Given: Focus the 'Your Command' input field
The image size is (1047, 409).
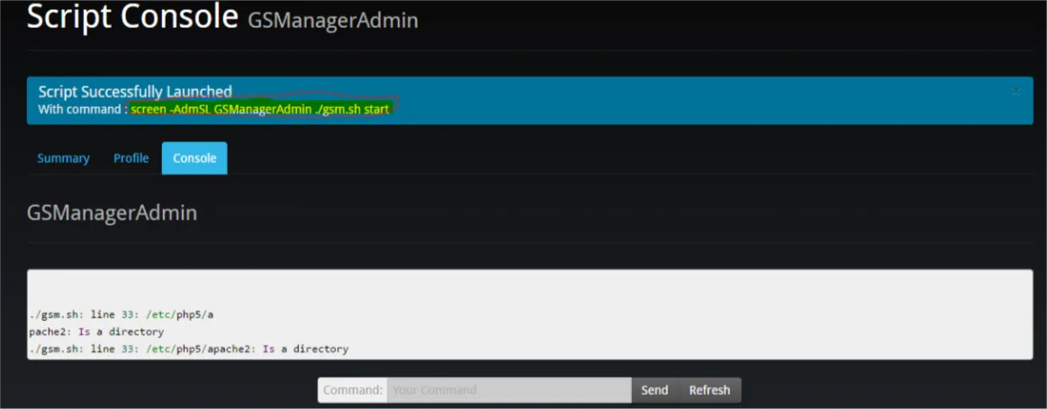Looking at the screenshot, I should pos(509,390).
